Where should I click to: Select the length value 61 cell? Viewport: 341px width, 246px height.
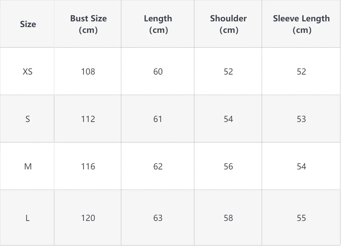pyautogui.click(x=158, y=119)
